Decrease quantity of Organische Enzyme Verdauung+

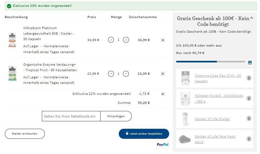click(x=111, y=74)
